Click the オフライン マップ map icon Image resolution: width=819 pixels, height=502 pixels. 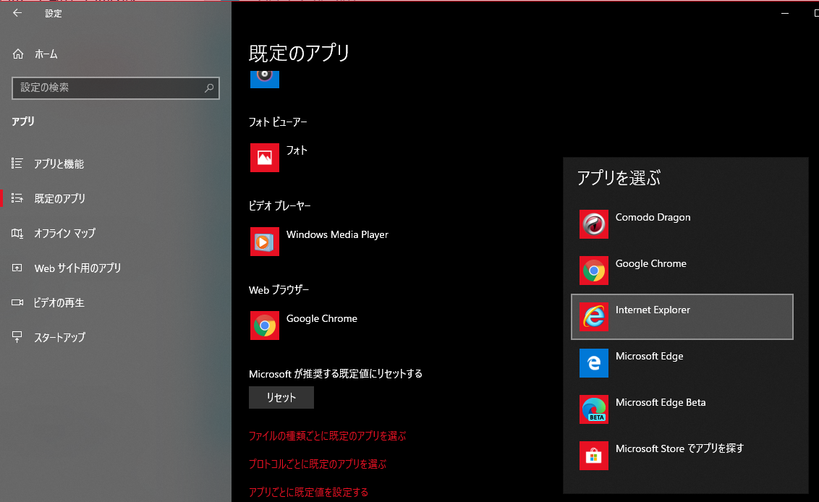click(17, 233)
